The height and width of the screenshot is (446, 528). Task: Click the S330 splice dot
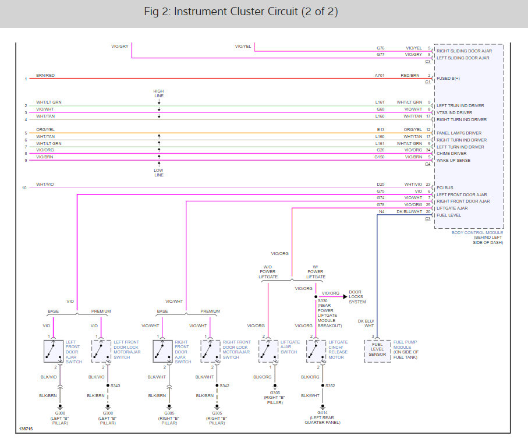(x=316, y=297)
